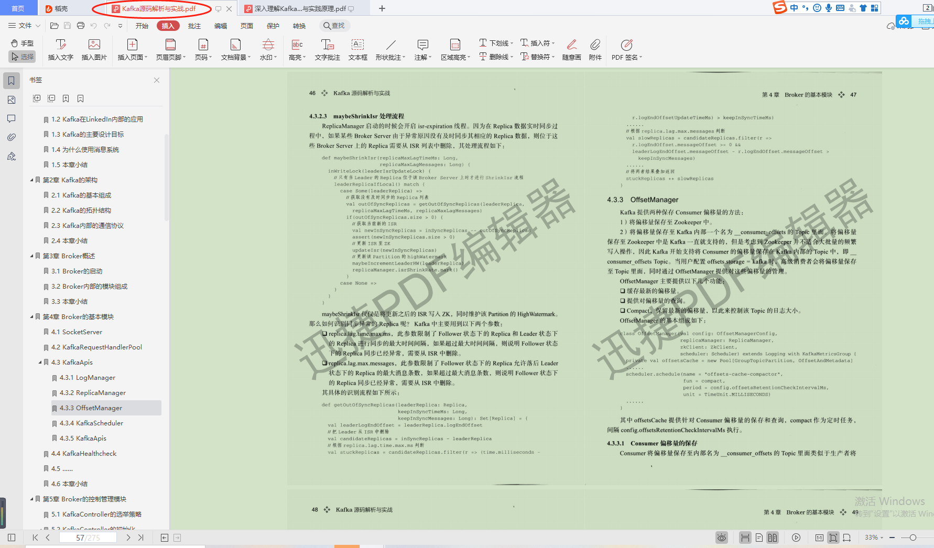Open the attachments paperclip sidebar icon

[x=12, y=137]
